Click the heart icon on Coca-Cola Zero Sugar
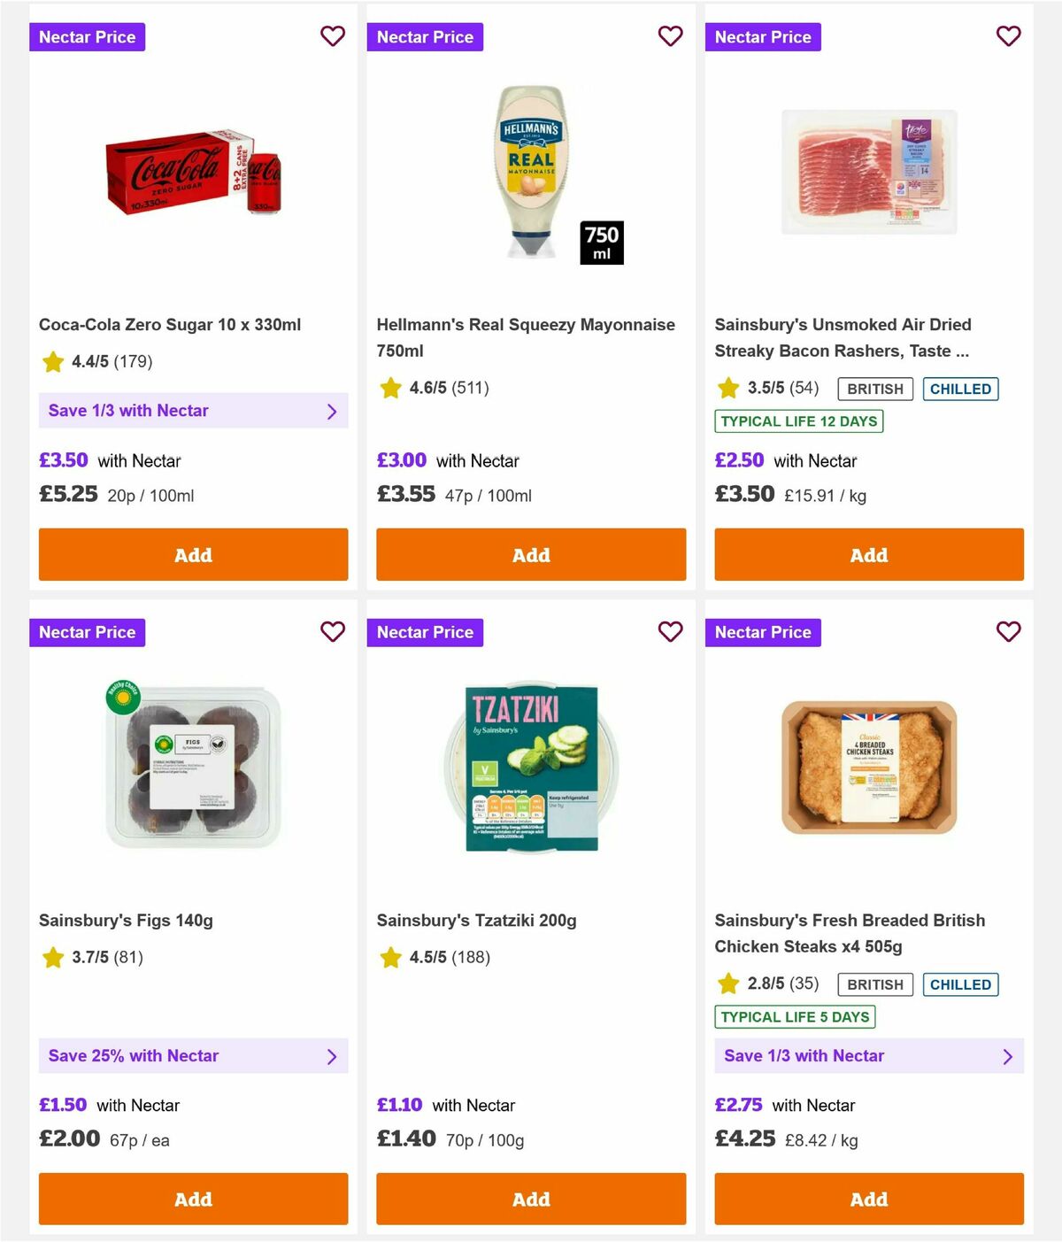Image resolution: width=1062 pixels, height=1242 pixels. click(333, 36)
